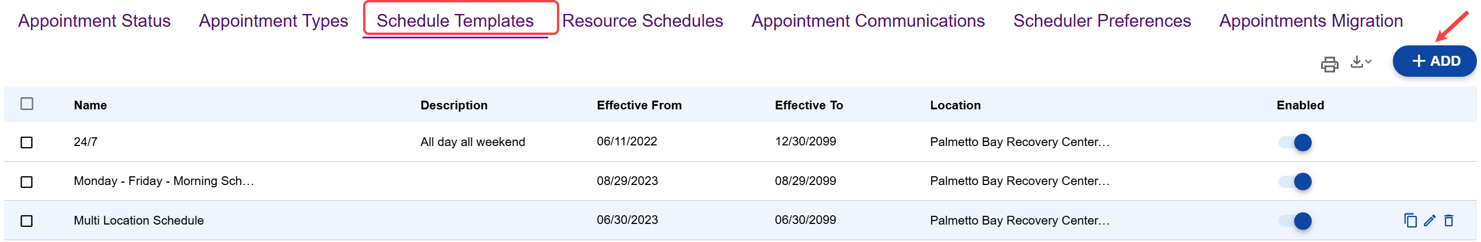Screen dimensions: 1481x242
Task: Turn off the Monday - Friday template toggle
Action: pos(1295,181)
